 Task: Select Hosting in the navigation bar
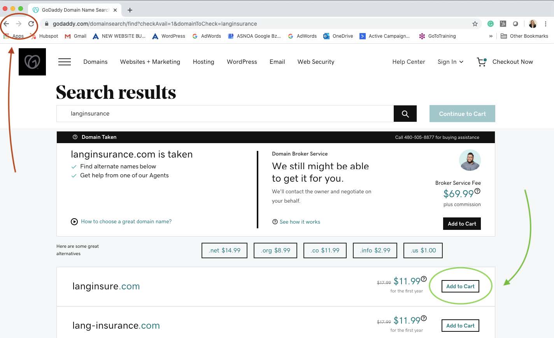click(x=203, y=62)
